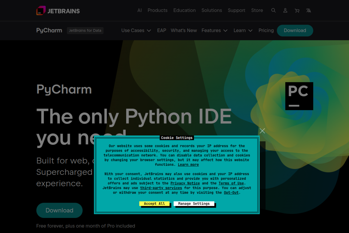Click the JetBrains logo
The image size is (349, 233).
coord(58,11)
